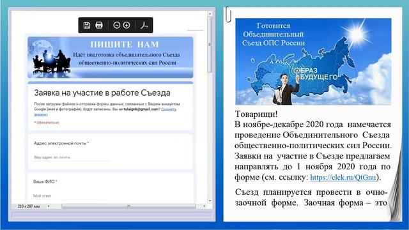Viewport: 409px width, 230px height.
Task: Click the 'Ваша ФИО' answer field
Action: tap(70, 196)
